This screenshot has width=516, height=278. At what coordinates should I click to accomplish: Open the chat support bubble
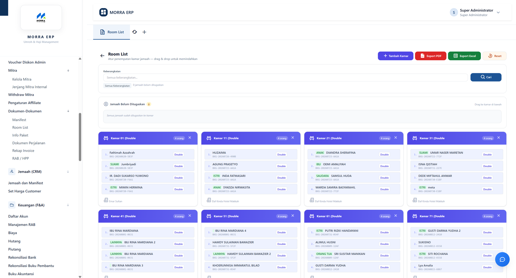[x=502, y=259]
